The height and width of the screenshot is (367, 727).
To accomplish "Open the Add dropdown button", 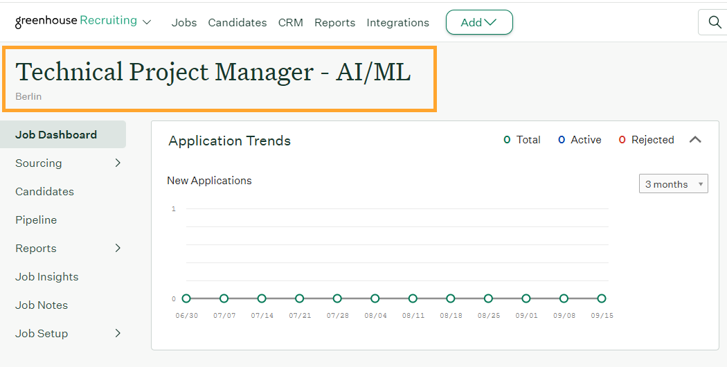I will point(479,22).
